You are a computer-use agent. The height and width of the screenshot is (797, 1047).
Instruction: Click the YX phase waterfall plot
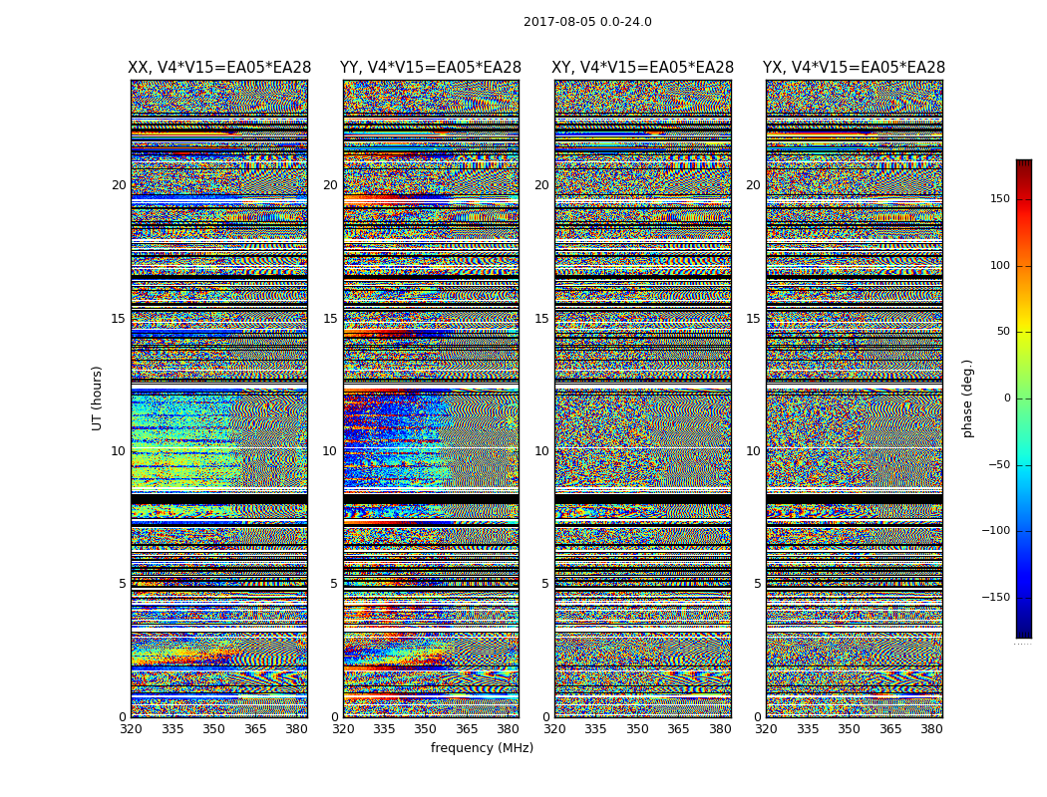(x=854, y=398)
